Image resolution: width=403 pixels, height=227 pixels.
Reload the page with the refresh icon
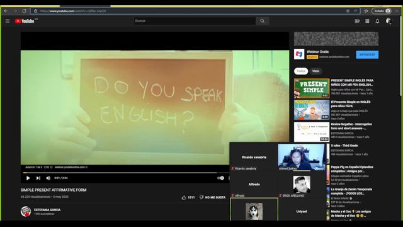[24, 11]
